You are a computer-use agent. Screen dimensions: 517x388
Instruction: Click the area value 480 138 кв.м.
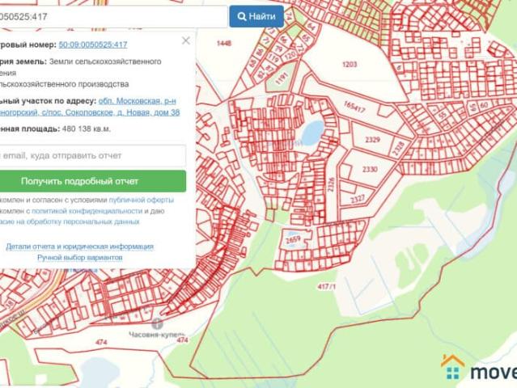click(x=87, y=129)
